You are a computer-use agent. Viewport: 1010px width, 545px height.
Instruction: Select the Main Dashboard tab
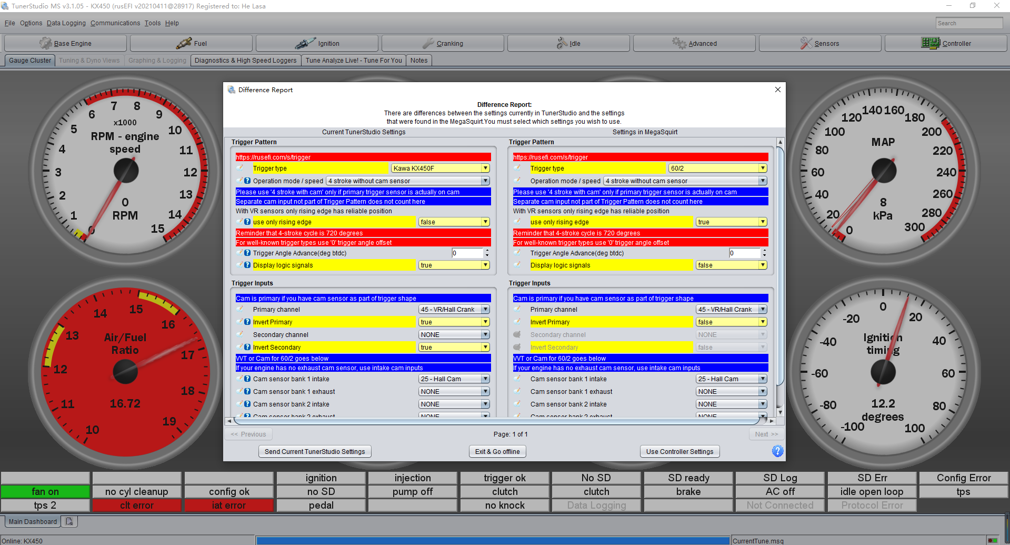pyautogui.click(x=33, y=521)
